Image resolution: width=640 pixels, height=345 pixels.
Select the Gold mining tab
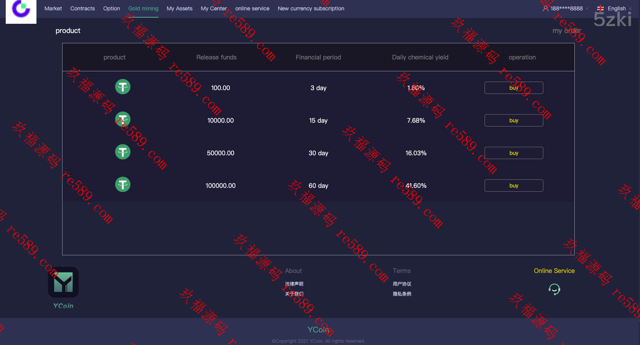pyautogui.click(x=143, y=8)
